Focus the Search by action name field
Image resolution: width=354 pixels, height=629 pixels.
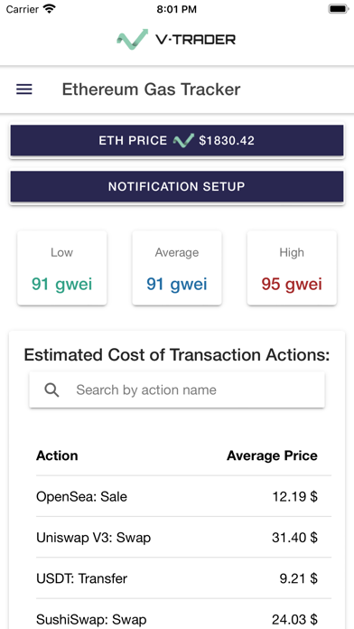[177, 390]
